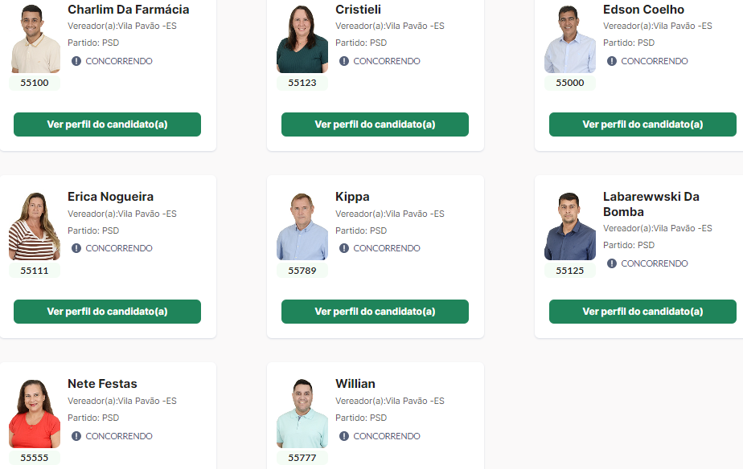743x469 pixels.
Task: Open Labarewwski Da Bomba's profile button
Action: (x=642, y=312)
